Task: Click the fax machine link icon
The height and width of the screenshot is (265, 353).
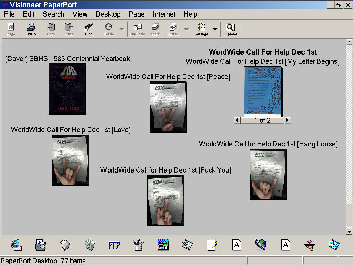Action: click(41, 245)
